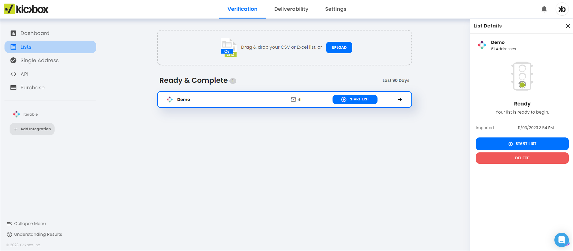This screenshot has width=573, height=251.
Task: Click START LIST in List Details panel
Action: [522, 144]
